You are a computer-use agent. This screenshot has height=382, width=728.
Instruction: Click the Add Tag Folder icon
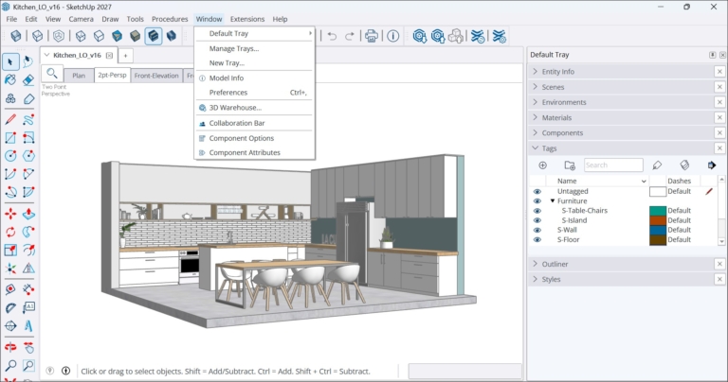tap(570, 165)
